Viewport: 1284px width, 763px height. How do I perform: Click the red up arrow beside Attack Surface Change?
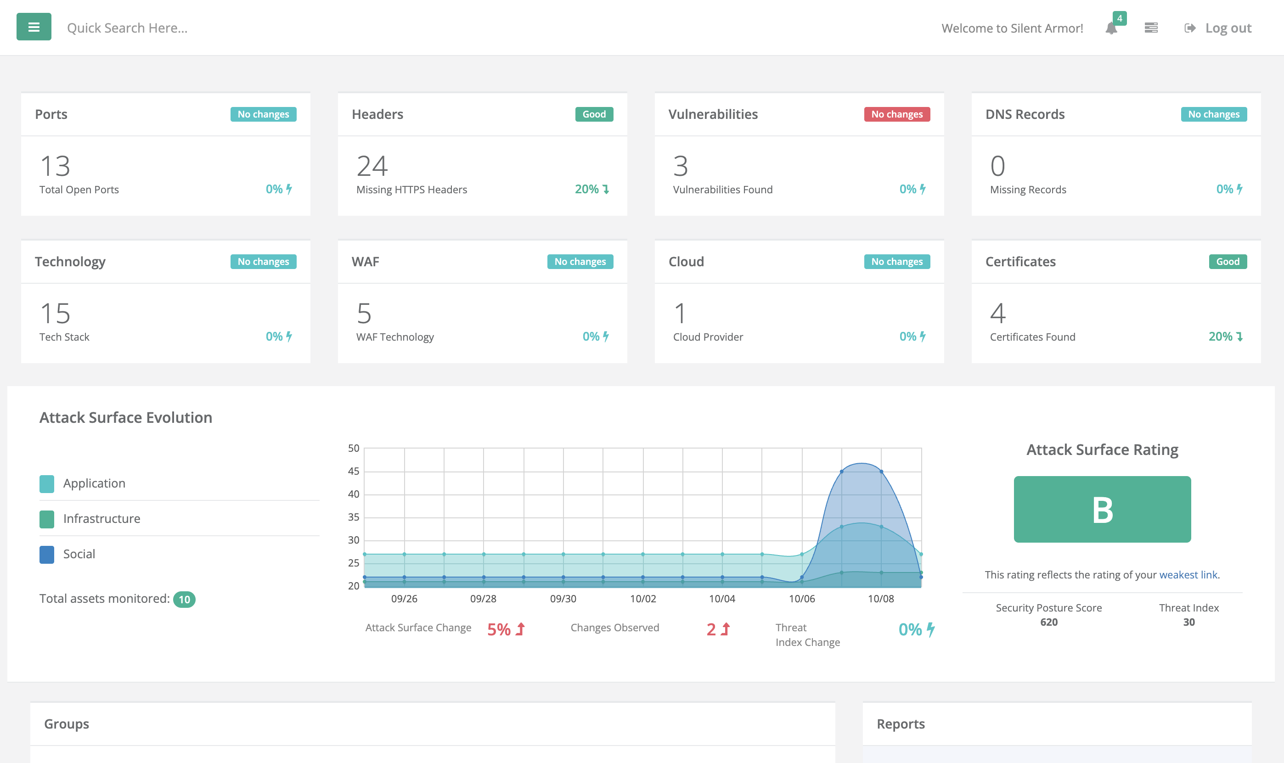pyautogui.click(x=520, y=628)
